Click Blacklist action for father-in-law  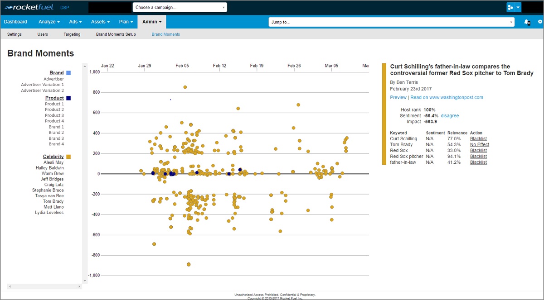click(x=478, y=162)
